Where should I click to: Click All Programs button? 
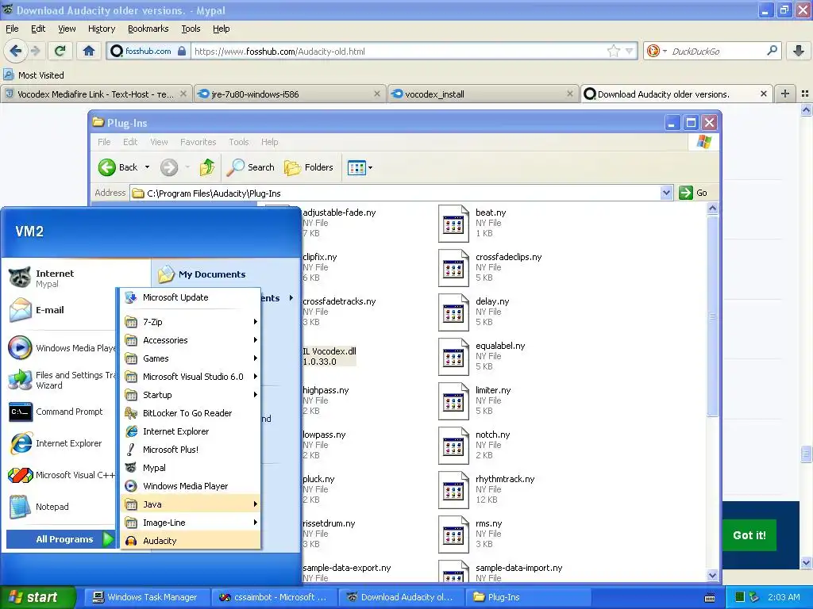pyautogui.click(x=60, y=539)
